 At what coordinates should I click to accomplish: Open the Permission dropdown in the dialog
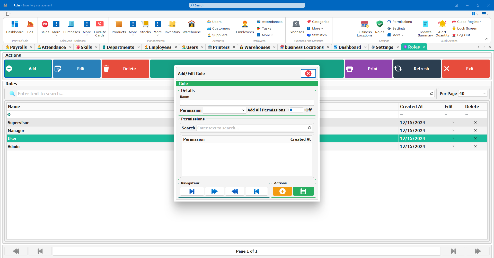tap(224, 110)
